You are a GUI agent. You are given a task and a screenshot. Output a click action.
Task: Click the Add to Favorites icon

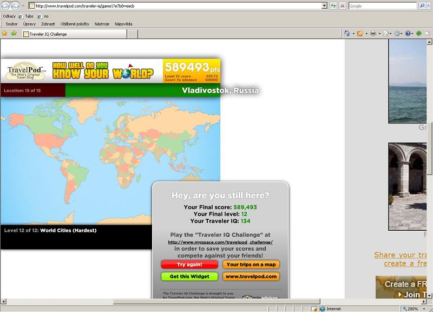click(x=14, y=34)
